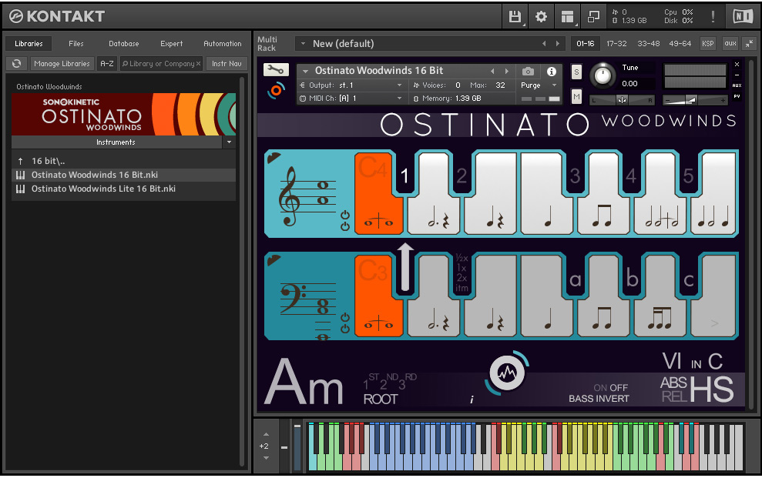Toggle upper power button in treble row
The width and height of the screenshot is (762, 478).
(345, 215)
